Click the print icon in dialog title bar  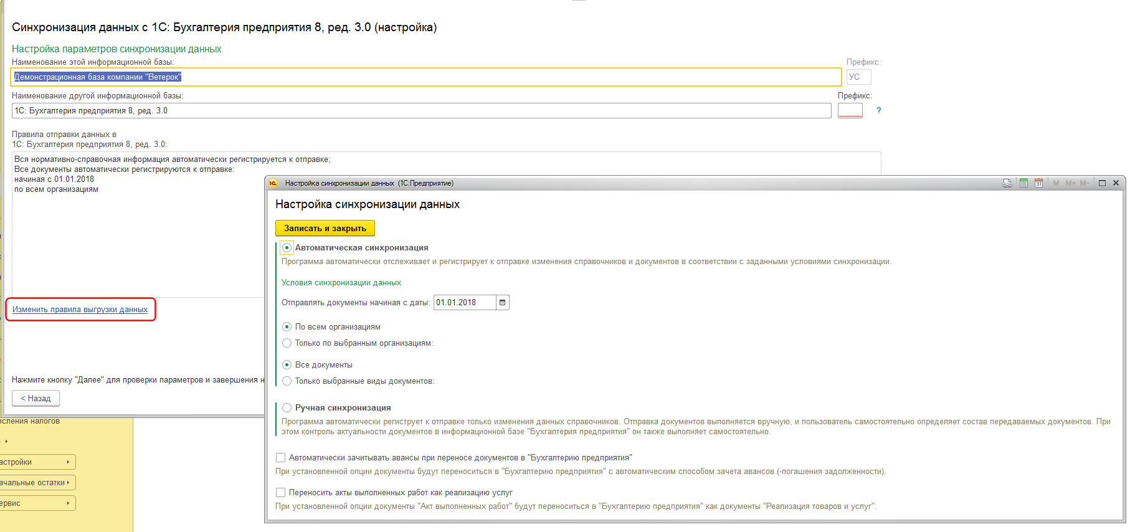(x=1007, y=183)
